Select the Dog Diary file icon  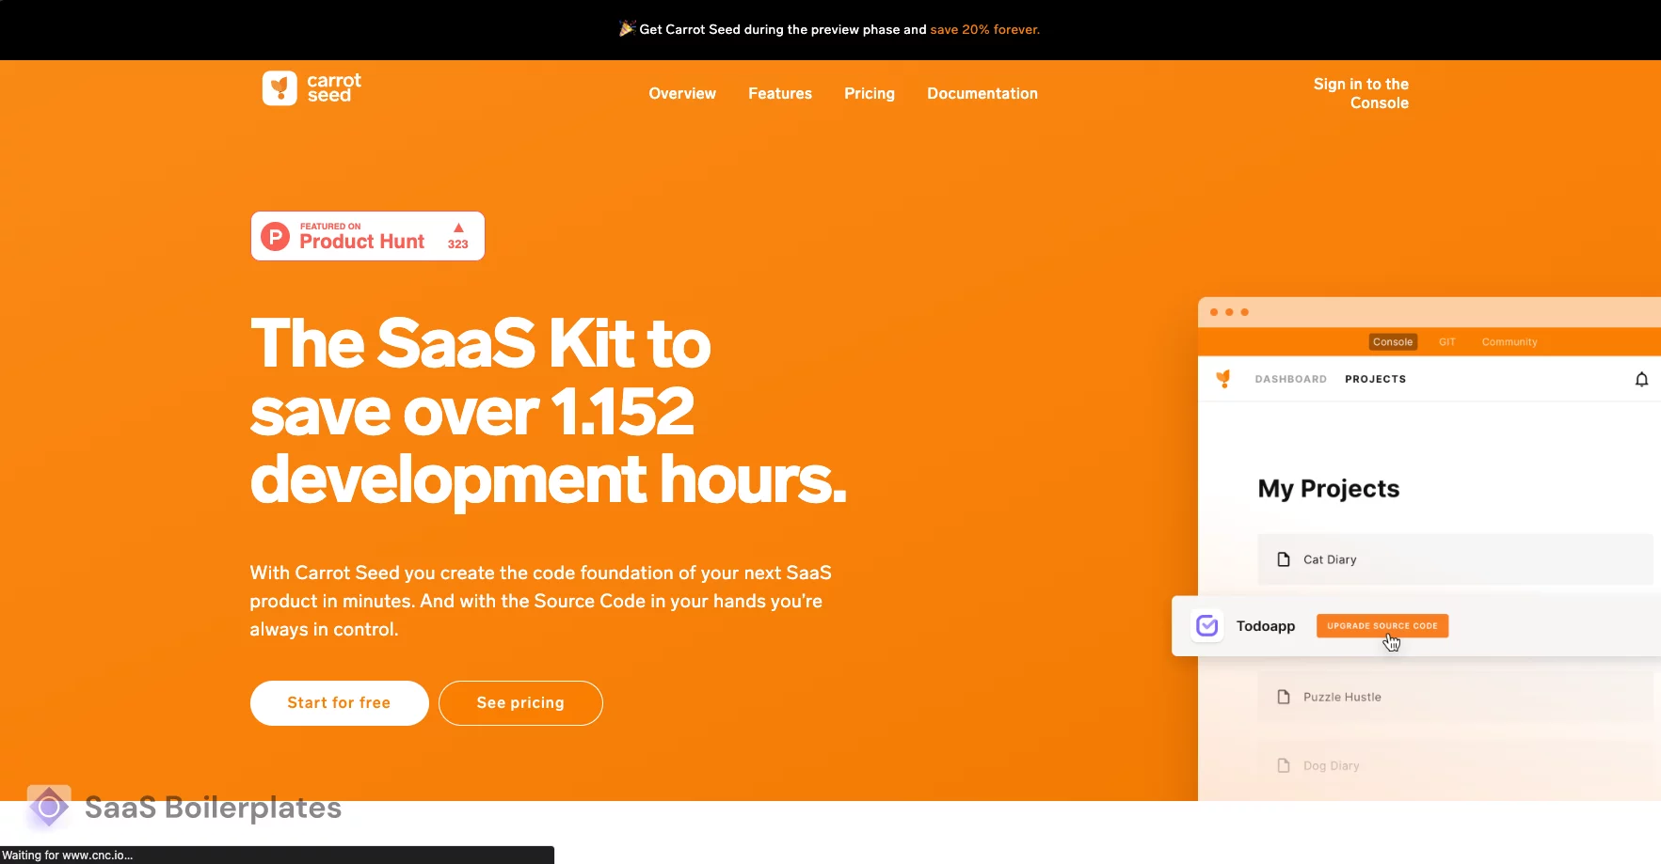1284,765
